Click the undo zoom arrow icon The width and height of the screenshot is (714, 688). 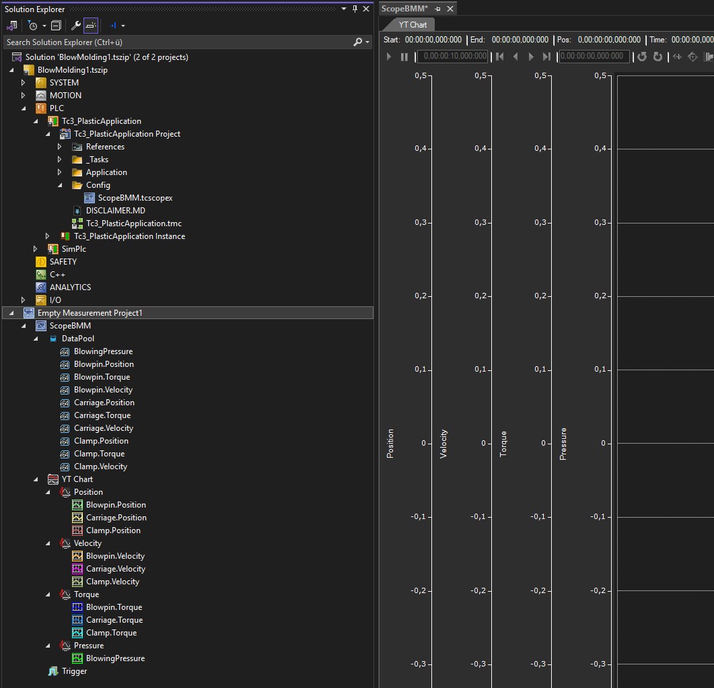(x=642, y=57)
